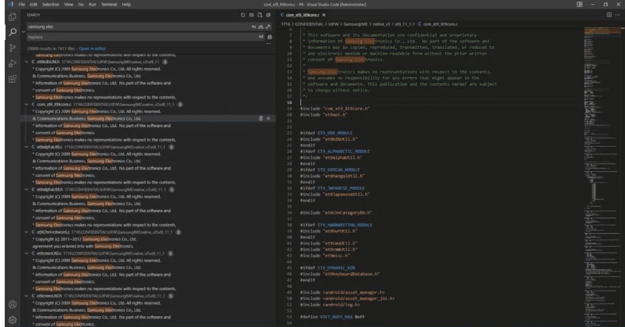Viewport: 625px width, 327px height.
Task: Click Replace All icon beside Replace field
Action: point(270,37)
